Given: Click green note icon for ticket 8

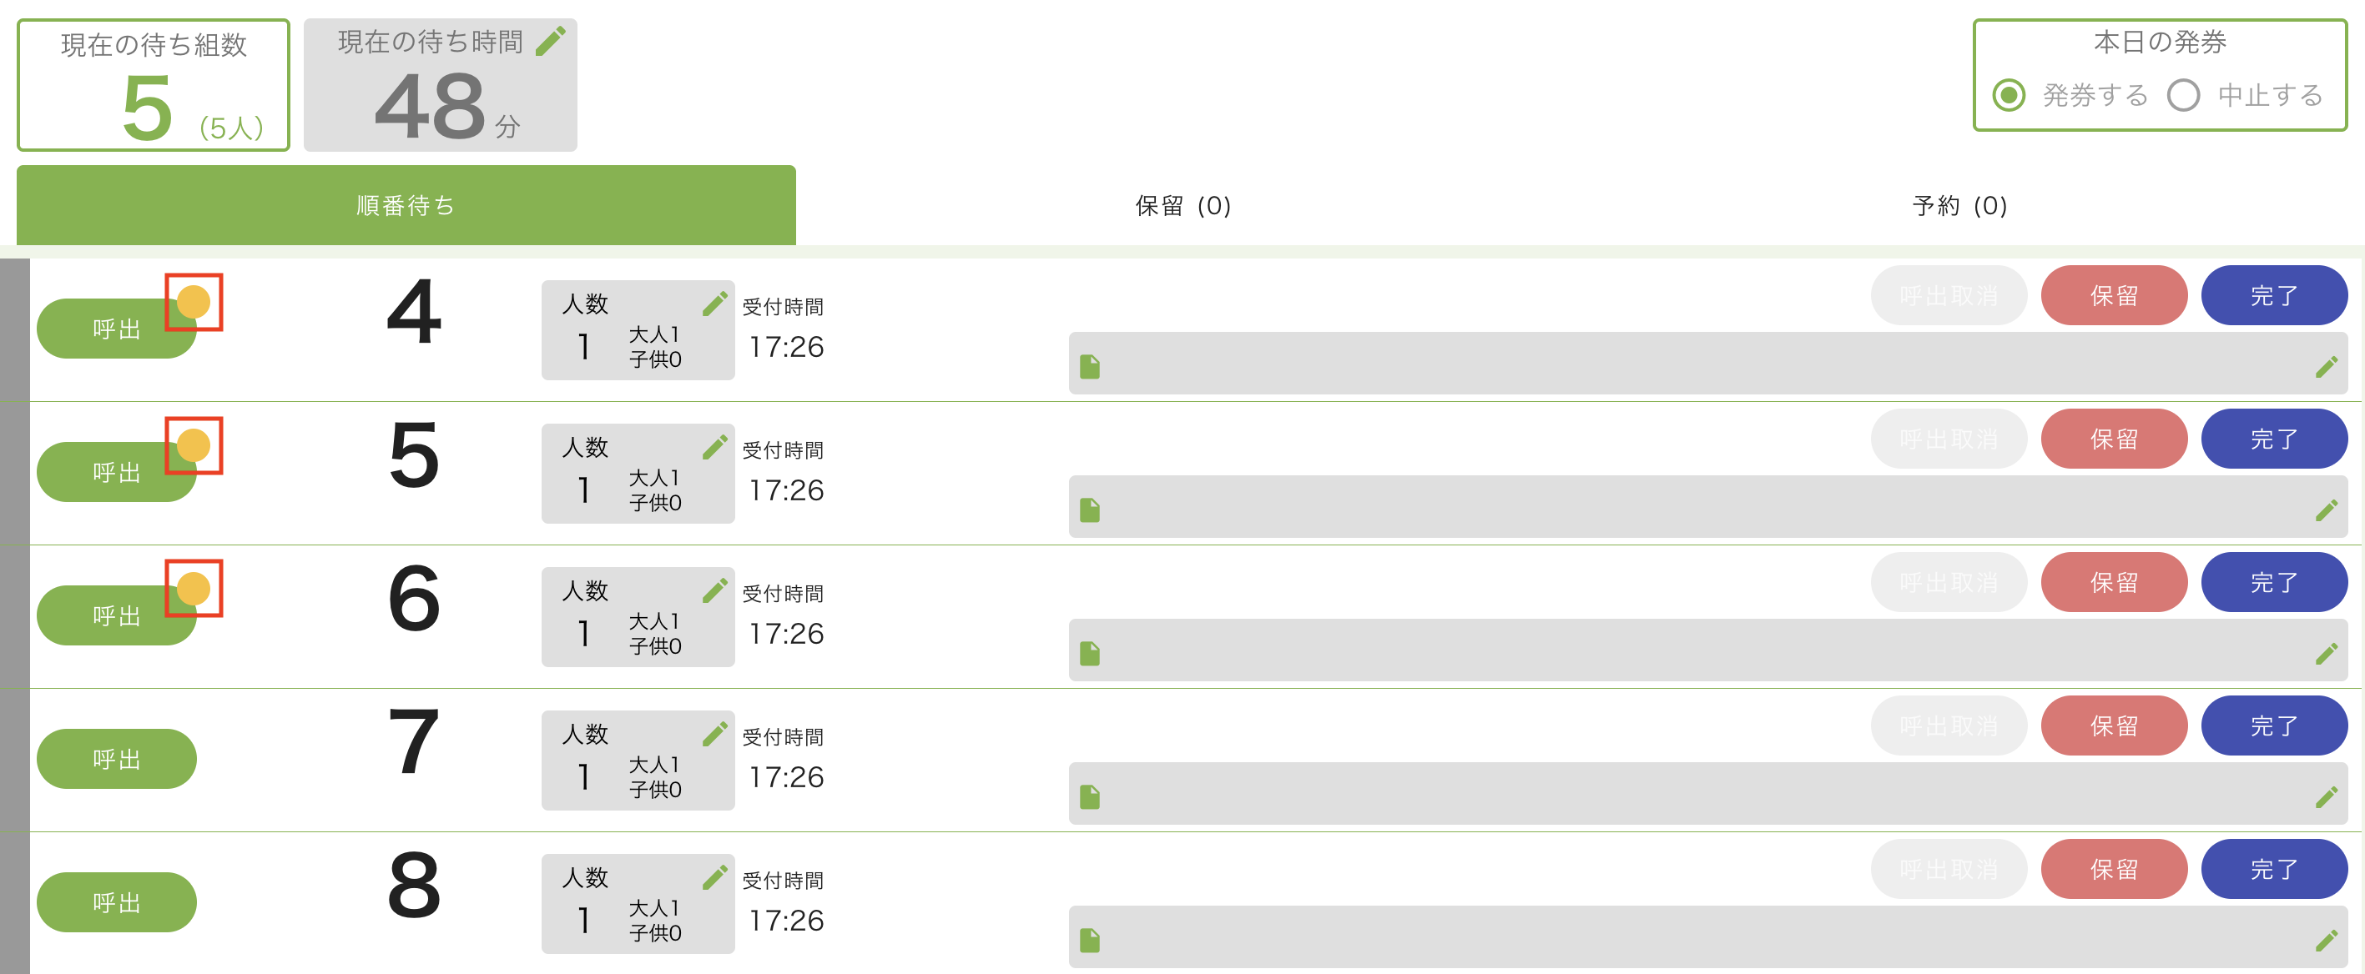Looking at the screenshot, I should point(1090,940).
